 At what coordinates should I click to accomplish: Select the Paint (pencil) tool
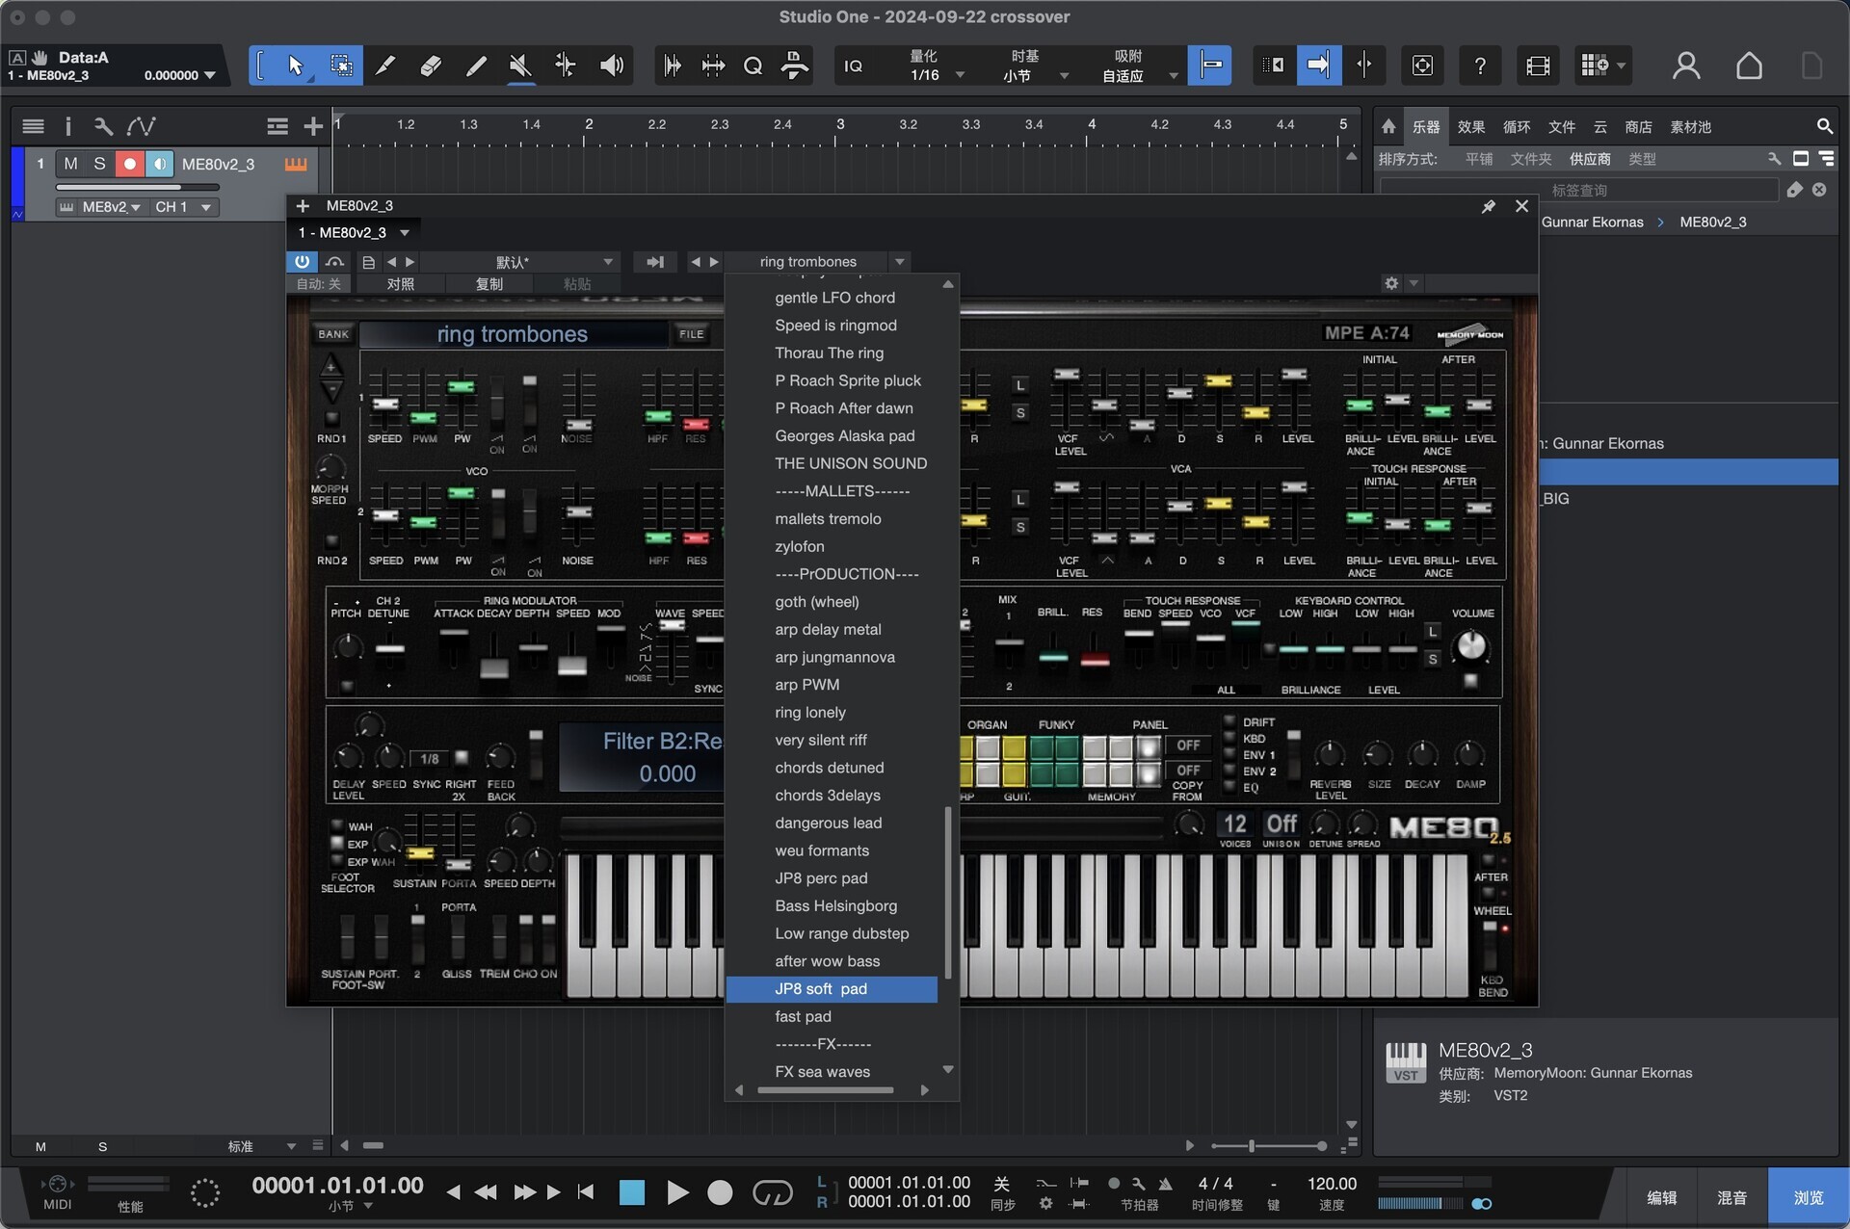point(476,65)
